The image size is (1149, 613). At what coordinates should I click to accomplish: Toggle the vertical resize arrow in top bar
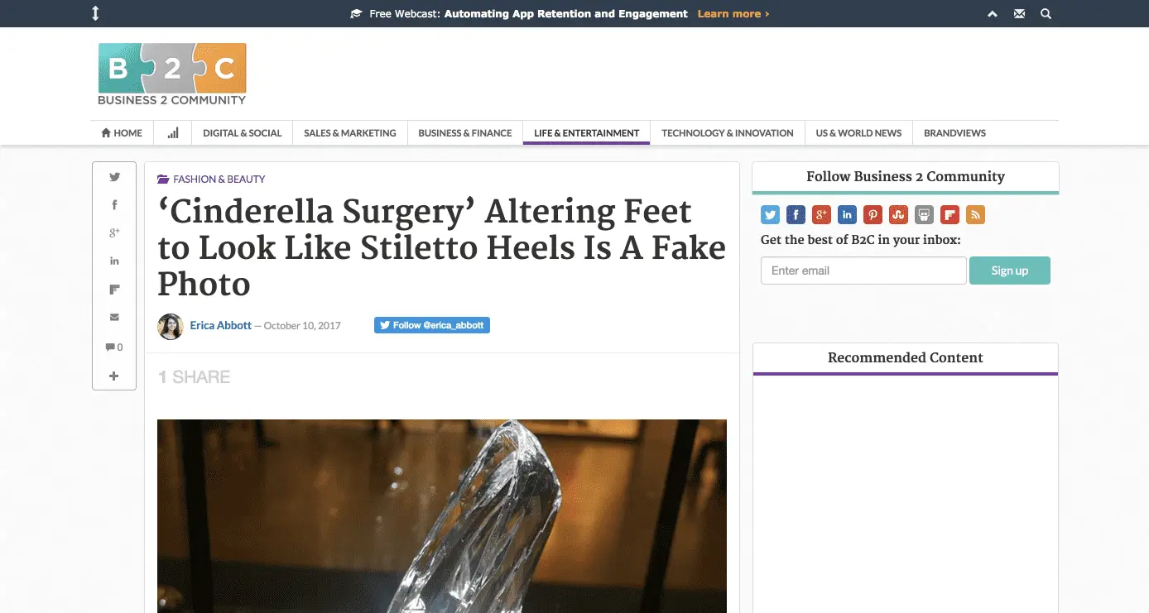coord(95,13)
